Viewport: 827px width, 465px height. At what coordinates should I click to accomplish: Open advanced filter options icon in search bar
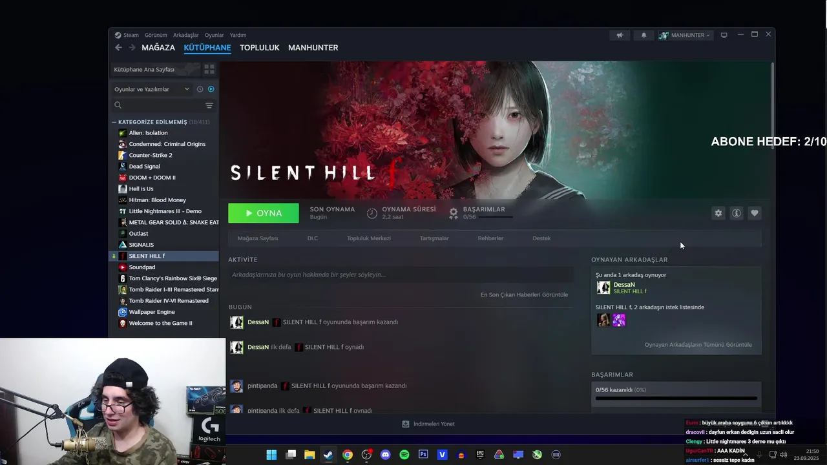209,105
